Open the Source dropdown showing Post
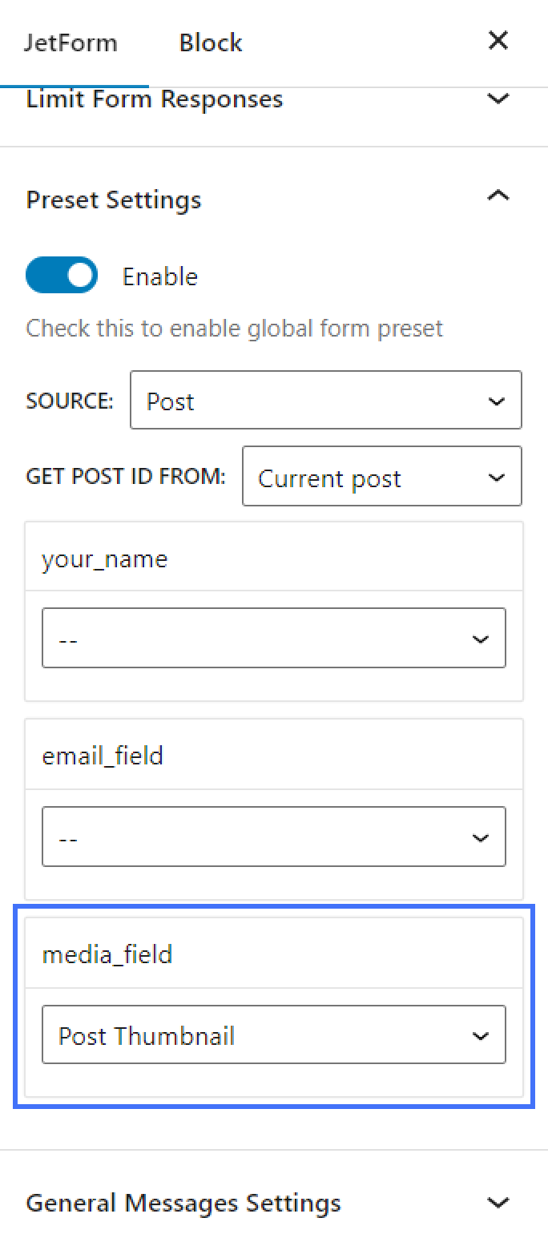The height and width of the screenshot is (1242, 548). 325,400
